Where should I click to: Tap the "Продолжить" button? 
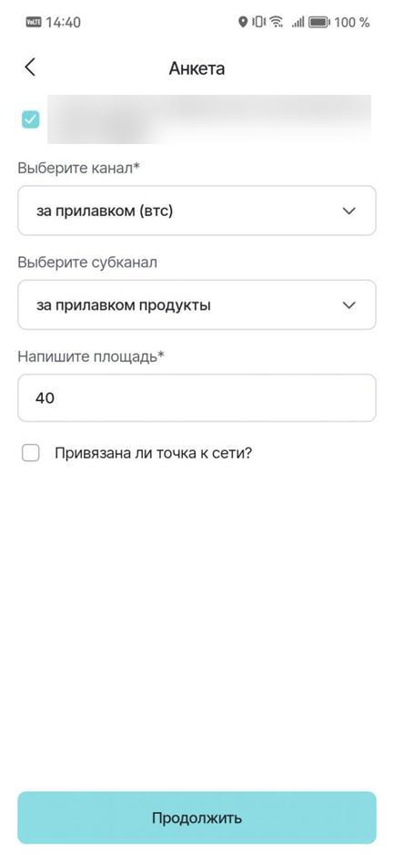pyautogui.click(x=197, y=818)
